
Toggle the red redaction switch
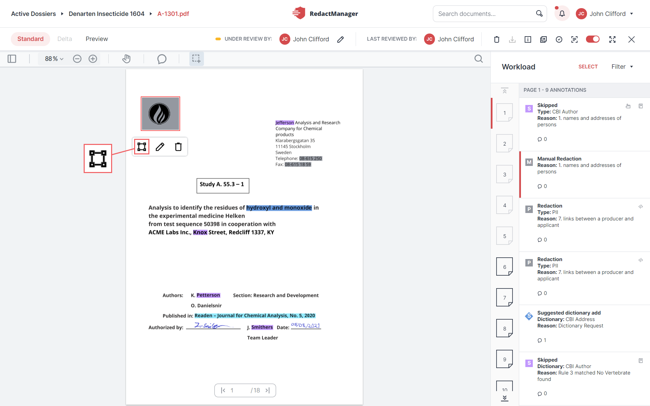[593, 39]
